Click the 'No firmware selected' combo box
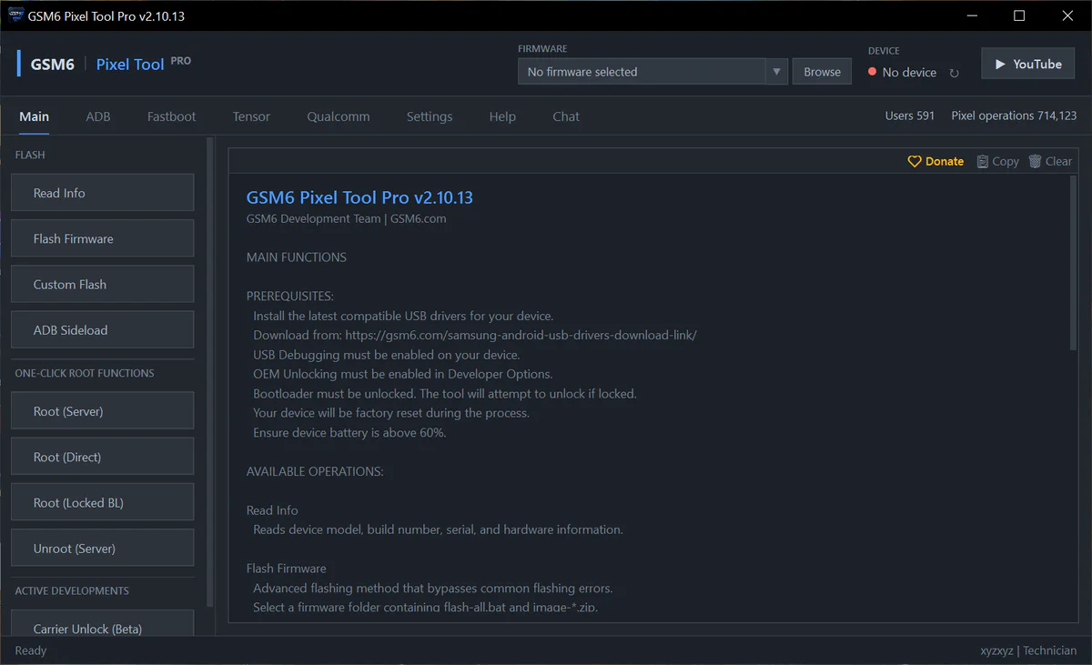Viewport: 1092px width, 665px height. pyautogui.click(x=652, y=72)
